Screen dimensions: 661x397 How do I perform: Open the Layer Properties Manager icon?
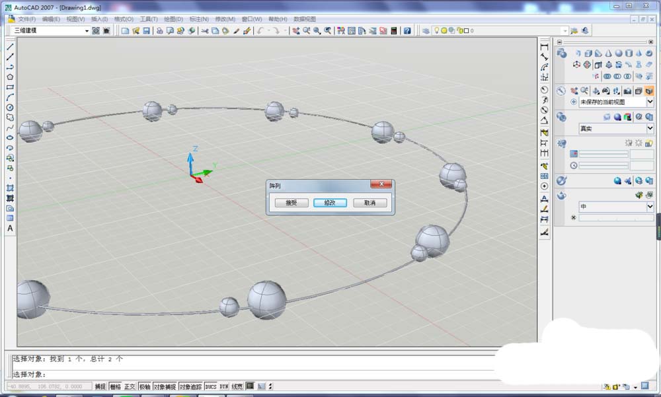click(x=426, y=31)
